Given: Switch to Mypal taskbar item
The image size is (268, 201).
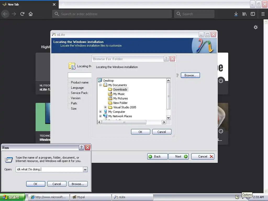Looking at the screenshot, I should [x=91, y=197].
